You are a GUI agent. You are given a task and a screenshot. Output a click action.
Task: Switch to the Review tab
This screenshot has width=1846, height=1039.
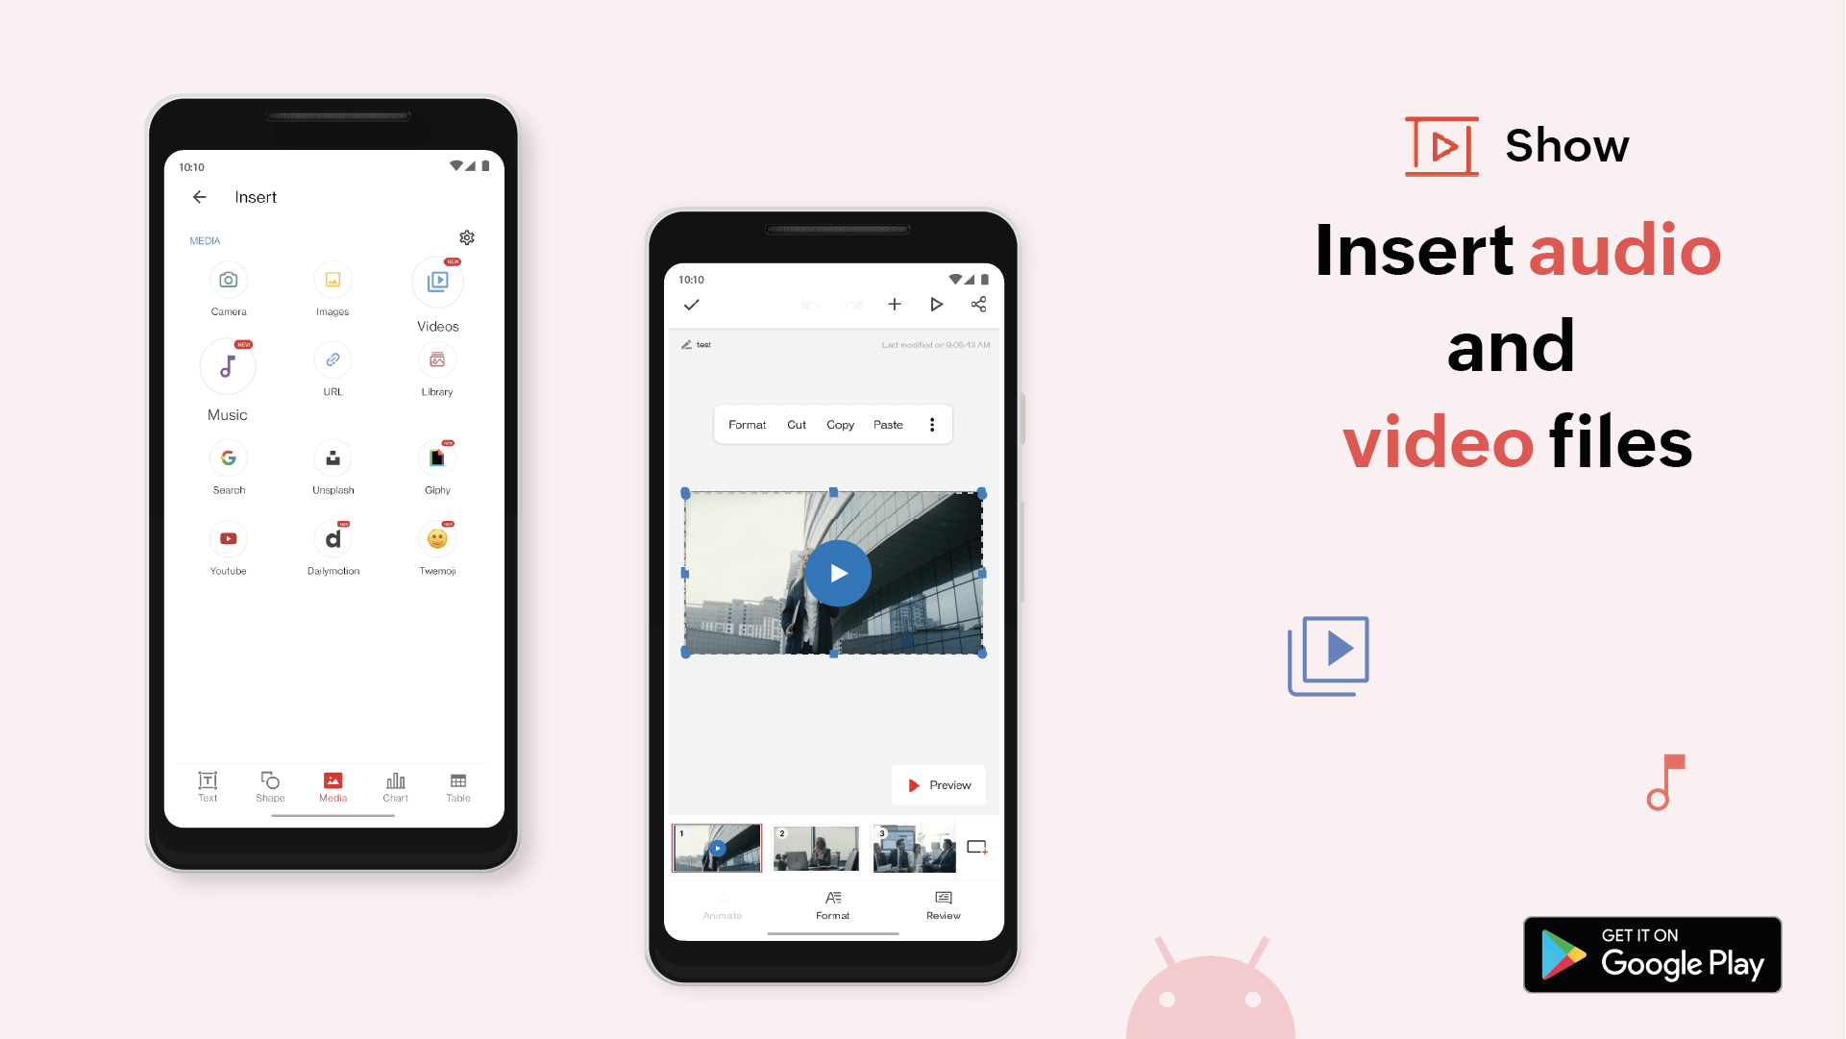pos(941,903)
